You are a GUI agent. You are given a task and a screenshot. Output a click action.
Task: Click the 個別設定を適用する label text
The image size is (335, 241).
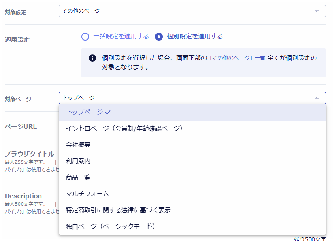195,37
